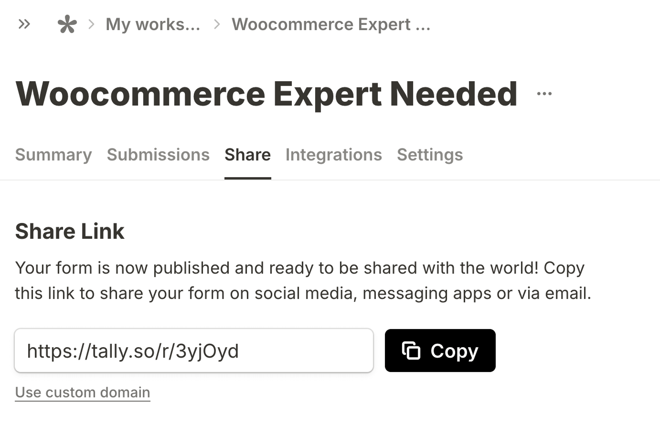Go to the Integrations tab
This screenshot has width=660, height=447.
pyautogui.click(x=333, y=154)
